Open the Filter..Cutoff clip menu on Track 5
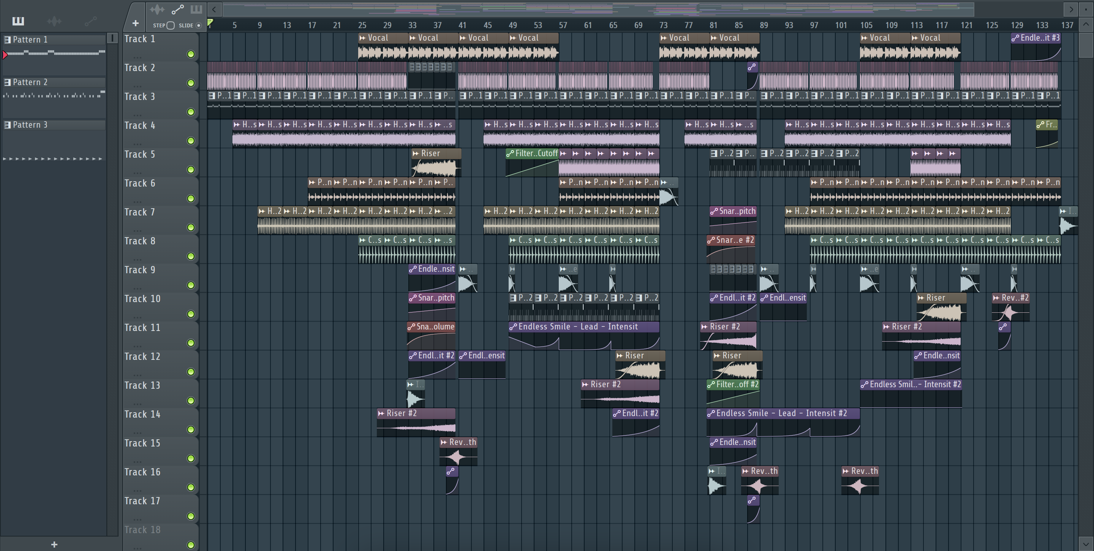The width and height of the screenshot is (1094, 551). (x=510, y=154)
